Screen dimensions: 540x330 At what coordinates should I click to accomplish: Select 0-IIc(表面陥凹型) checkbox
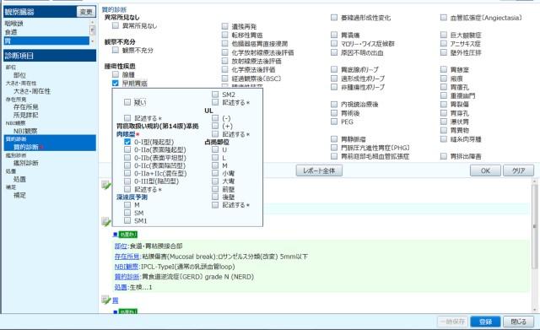pos(127,165)
